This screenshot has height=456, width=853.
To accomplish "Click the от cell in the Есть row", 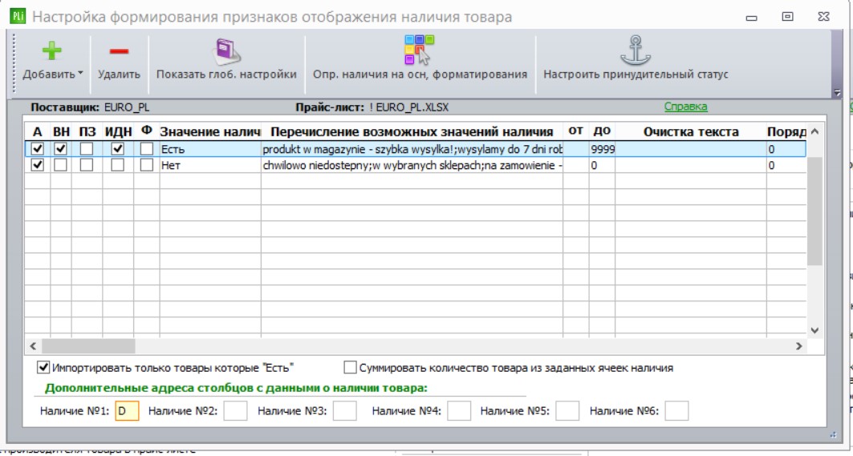I will [576, 149].
